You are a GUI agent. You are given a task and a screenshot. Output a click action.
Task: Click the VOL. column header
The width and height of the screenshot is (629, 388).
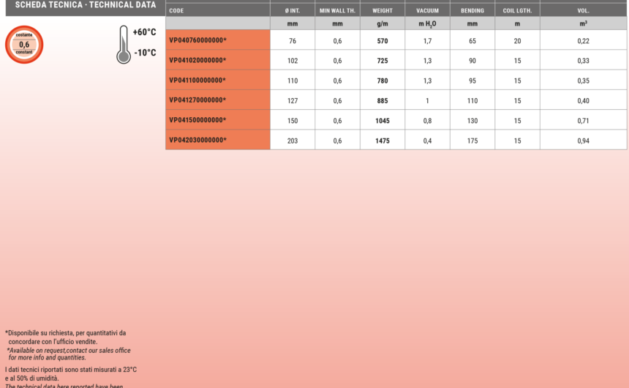pyautogui.click(x=583, y=11)
